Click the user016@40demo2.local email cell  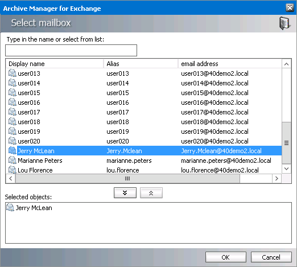214,102
